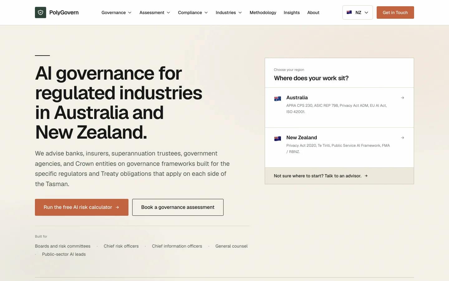449x281 pixels.
Task: Expand the Assessment menu chevron
Action: tap(168, 12)
